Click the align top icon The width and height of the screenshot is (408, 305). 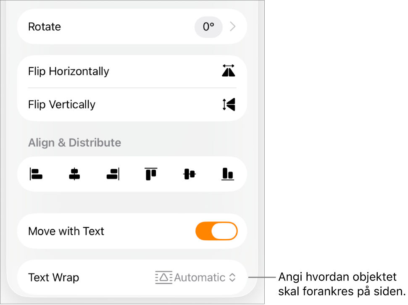click(x=151, y=174)
